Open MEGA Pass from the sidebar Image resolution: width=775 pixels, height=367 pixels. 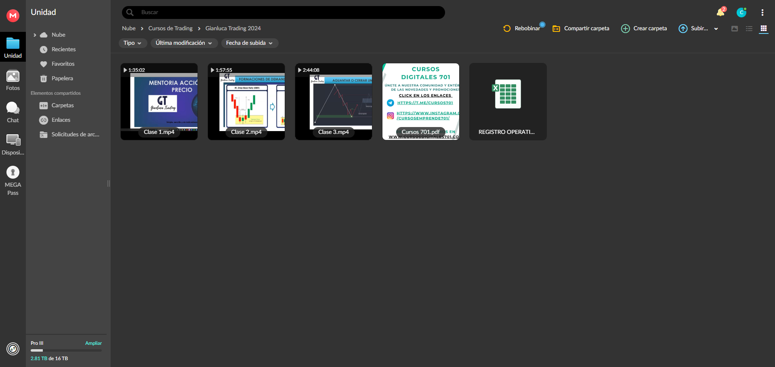click(x=13, y=181)
